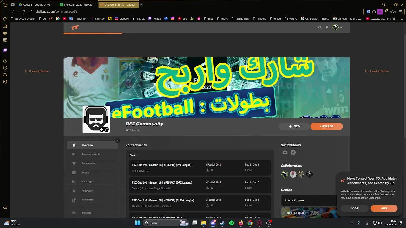Click the Opera GX menu logo

[5, 5]
